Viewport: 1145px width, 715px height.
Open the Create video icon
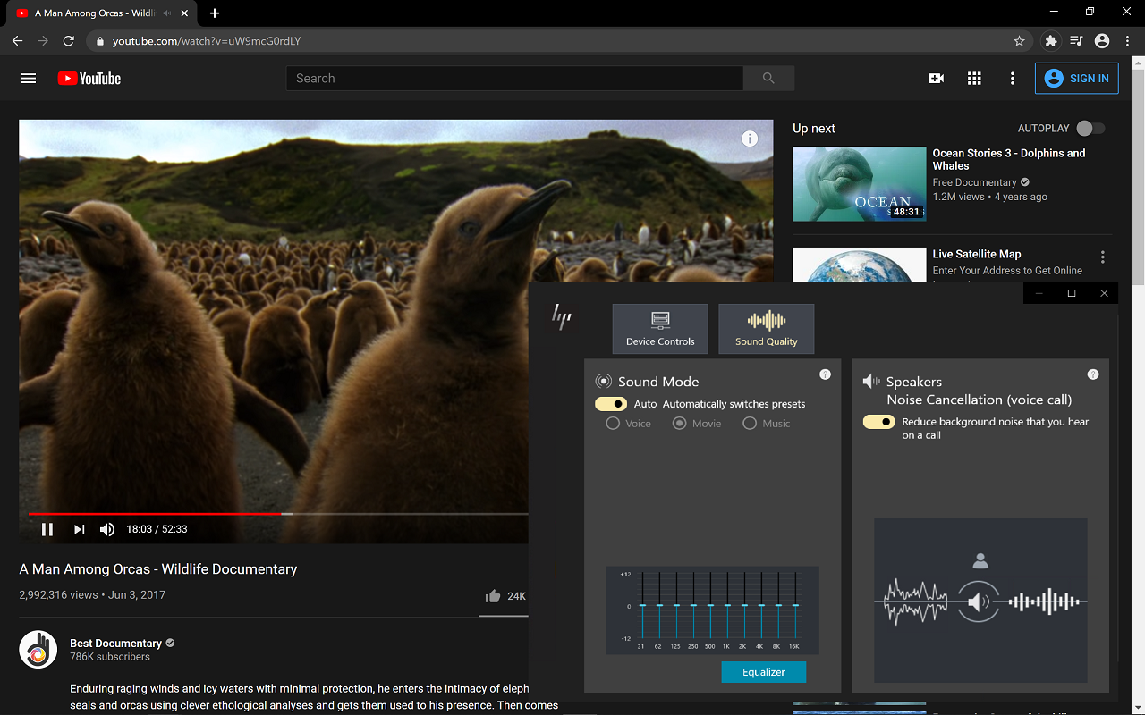[x=936, y=78]
